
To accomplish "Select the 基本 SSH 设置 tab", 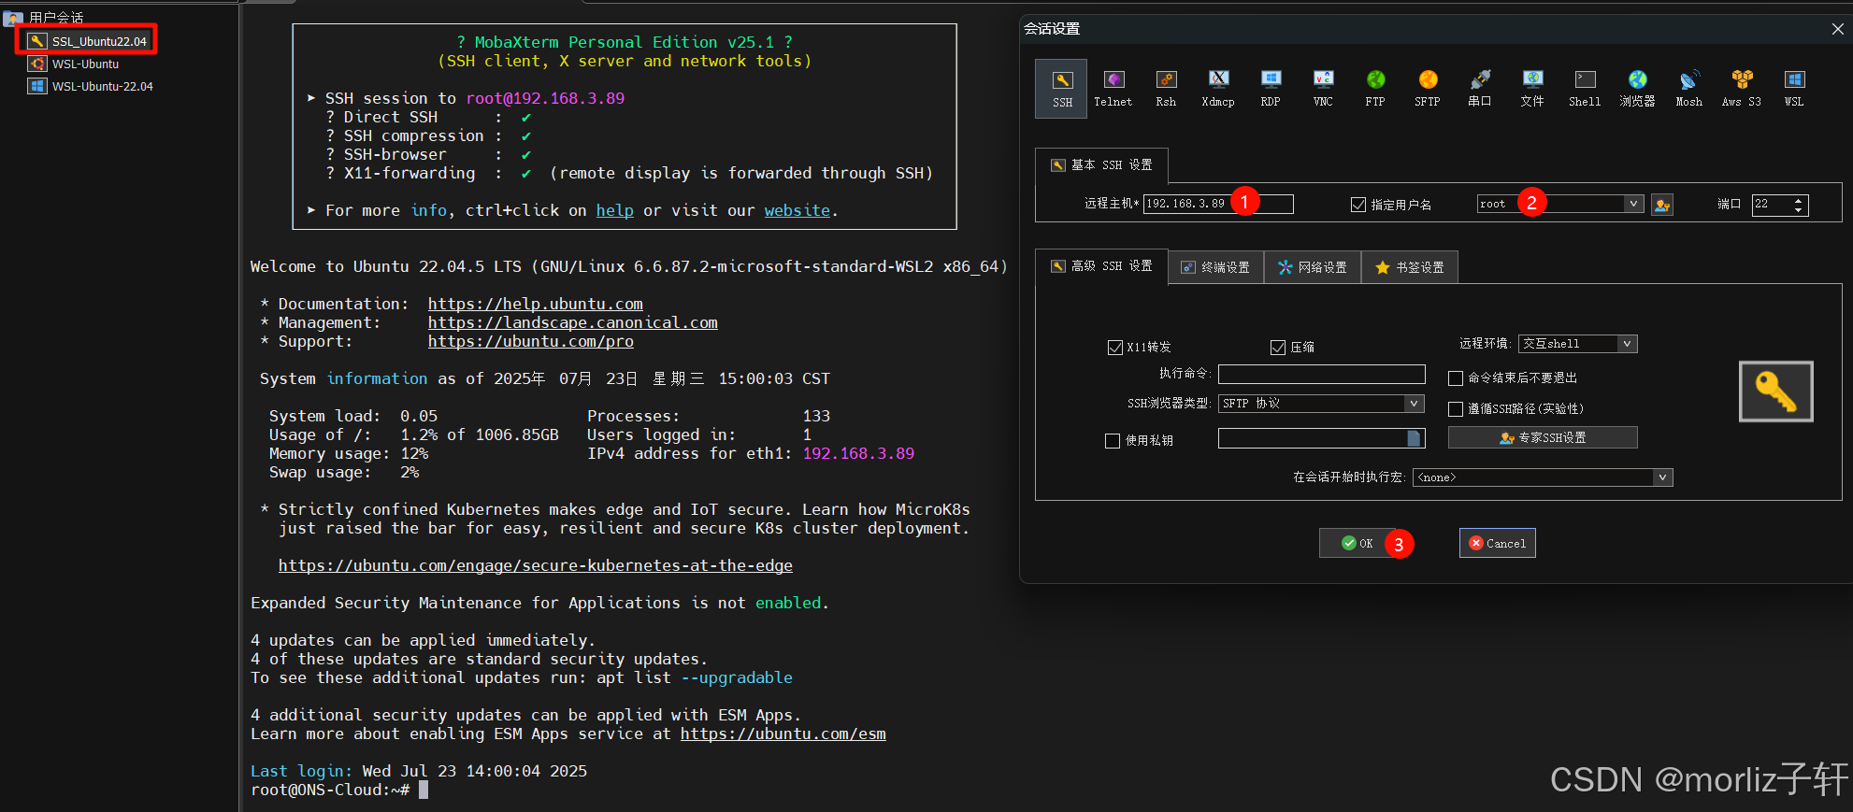I will click(x=1101, y=165).
